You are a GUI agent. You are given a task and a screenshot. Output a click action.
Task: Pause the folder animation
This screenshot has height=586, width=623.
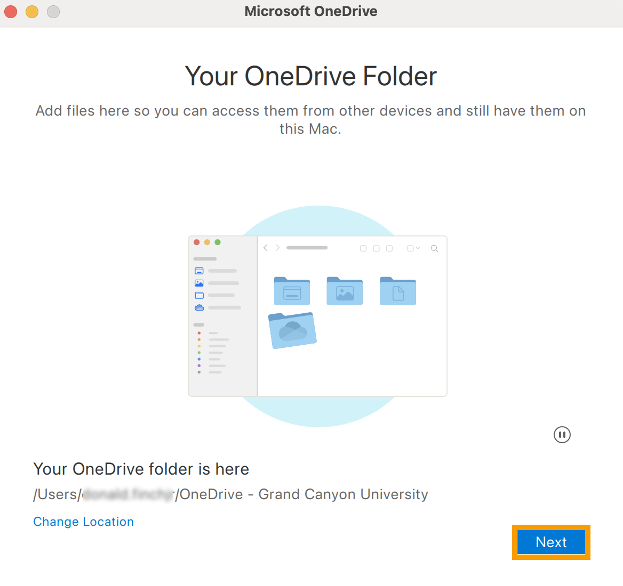pos(562,435)
